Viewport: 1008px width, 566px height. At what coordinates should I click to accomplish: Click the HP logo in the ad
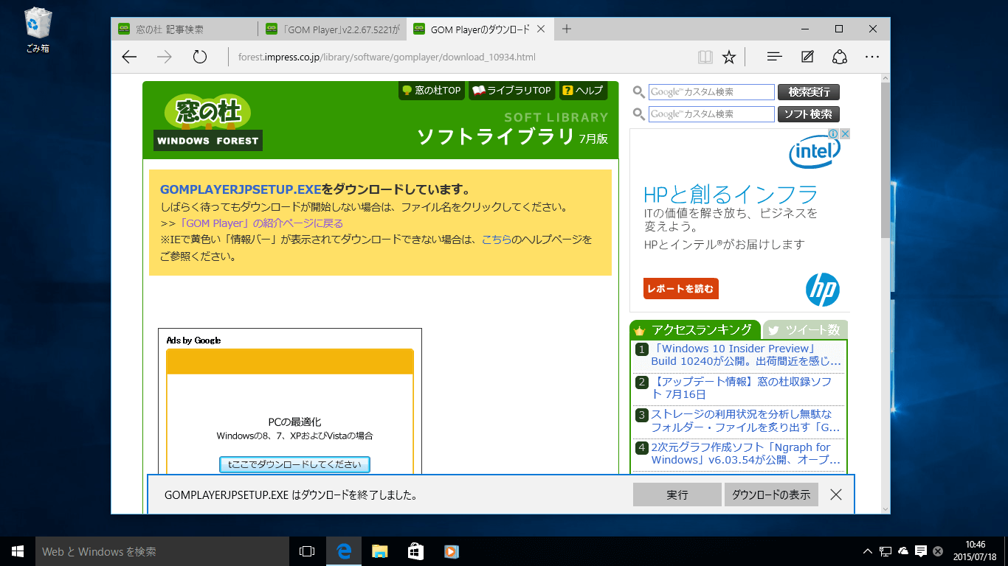tap(822, 290)
